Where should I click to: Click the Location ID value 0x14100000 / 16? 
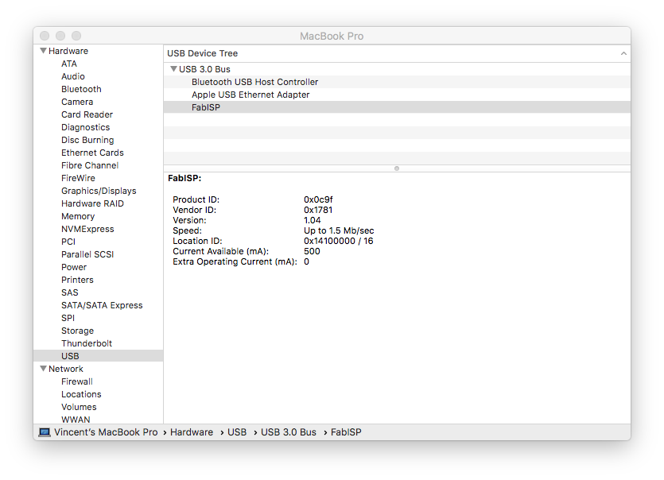(338, 241)
